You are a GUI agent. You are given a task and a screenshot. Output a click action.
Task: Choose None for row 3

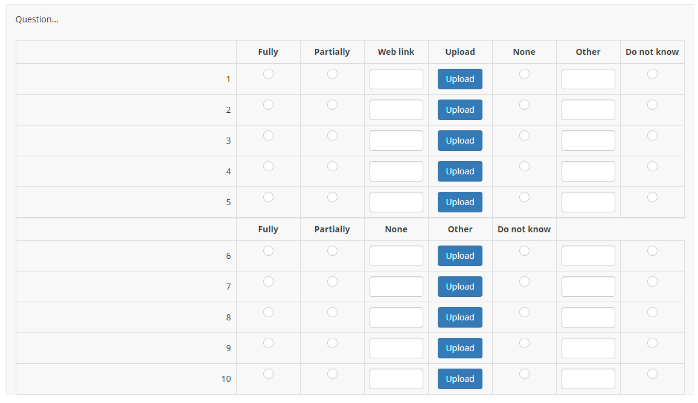click(524, 136)
